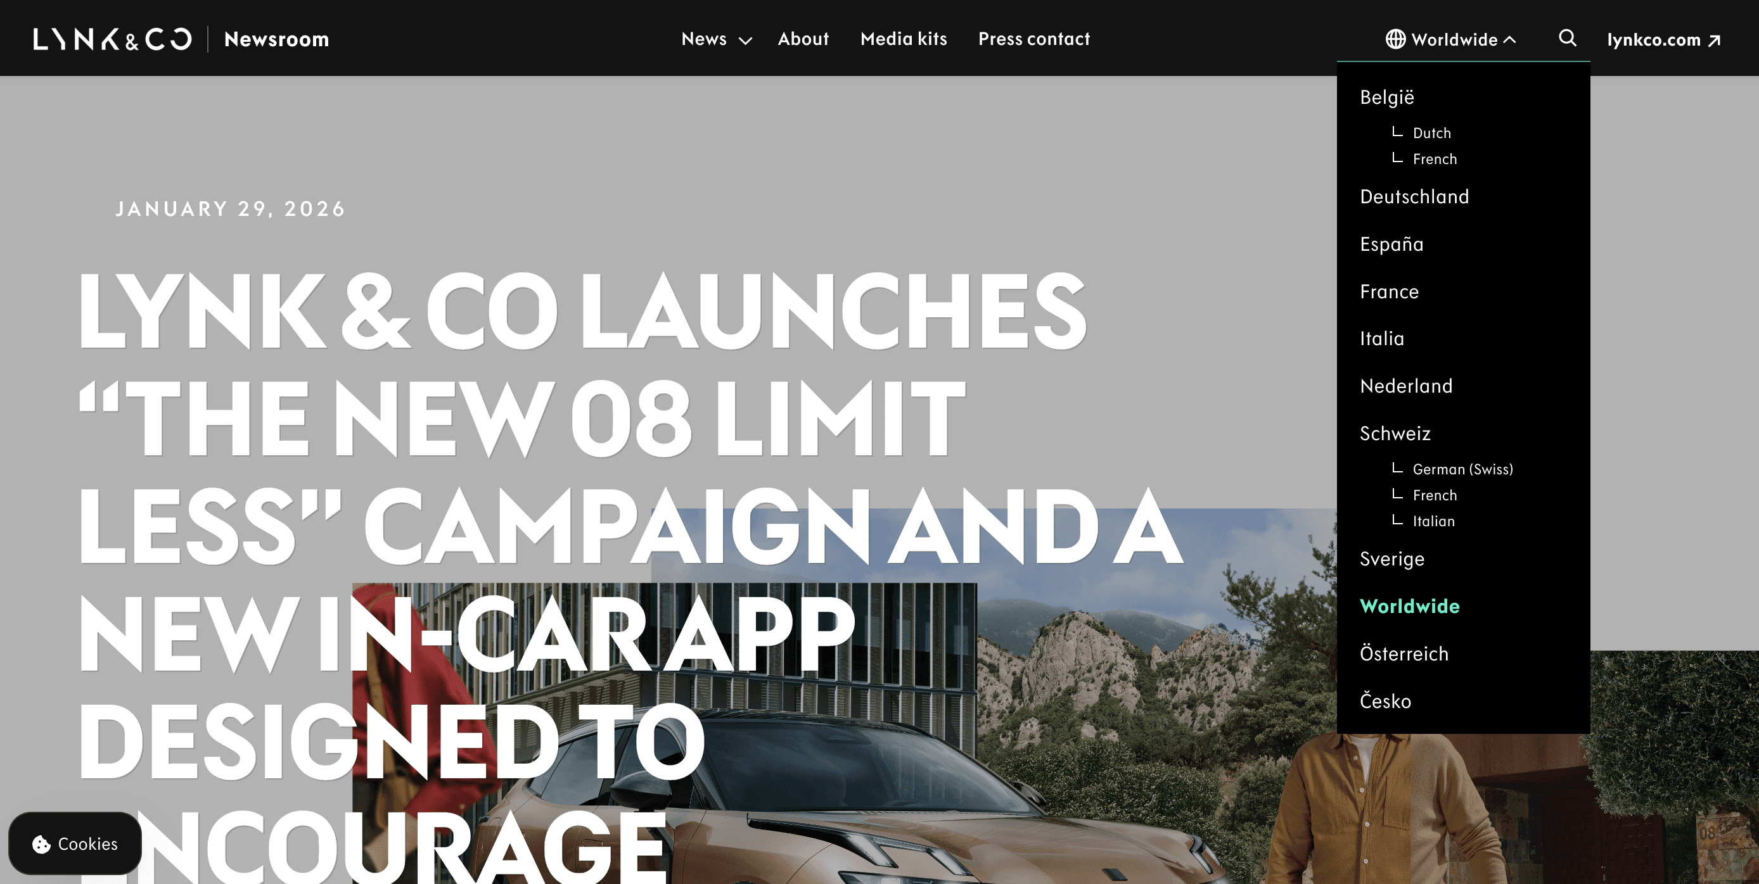Choose España from region list
Viewport: 1759px width, 884px height.
1391,244
